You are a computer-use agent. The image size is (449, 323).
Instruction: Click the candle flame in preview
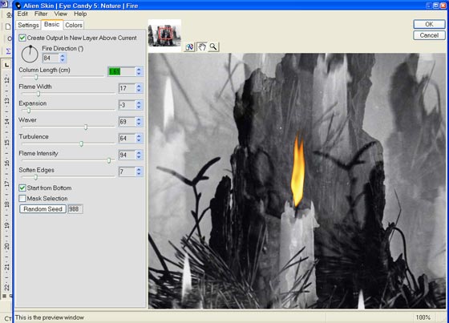click(x=297, y=172)
